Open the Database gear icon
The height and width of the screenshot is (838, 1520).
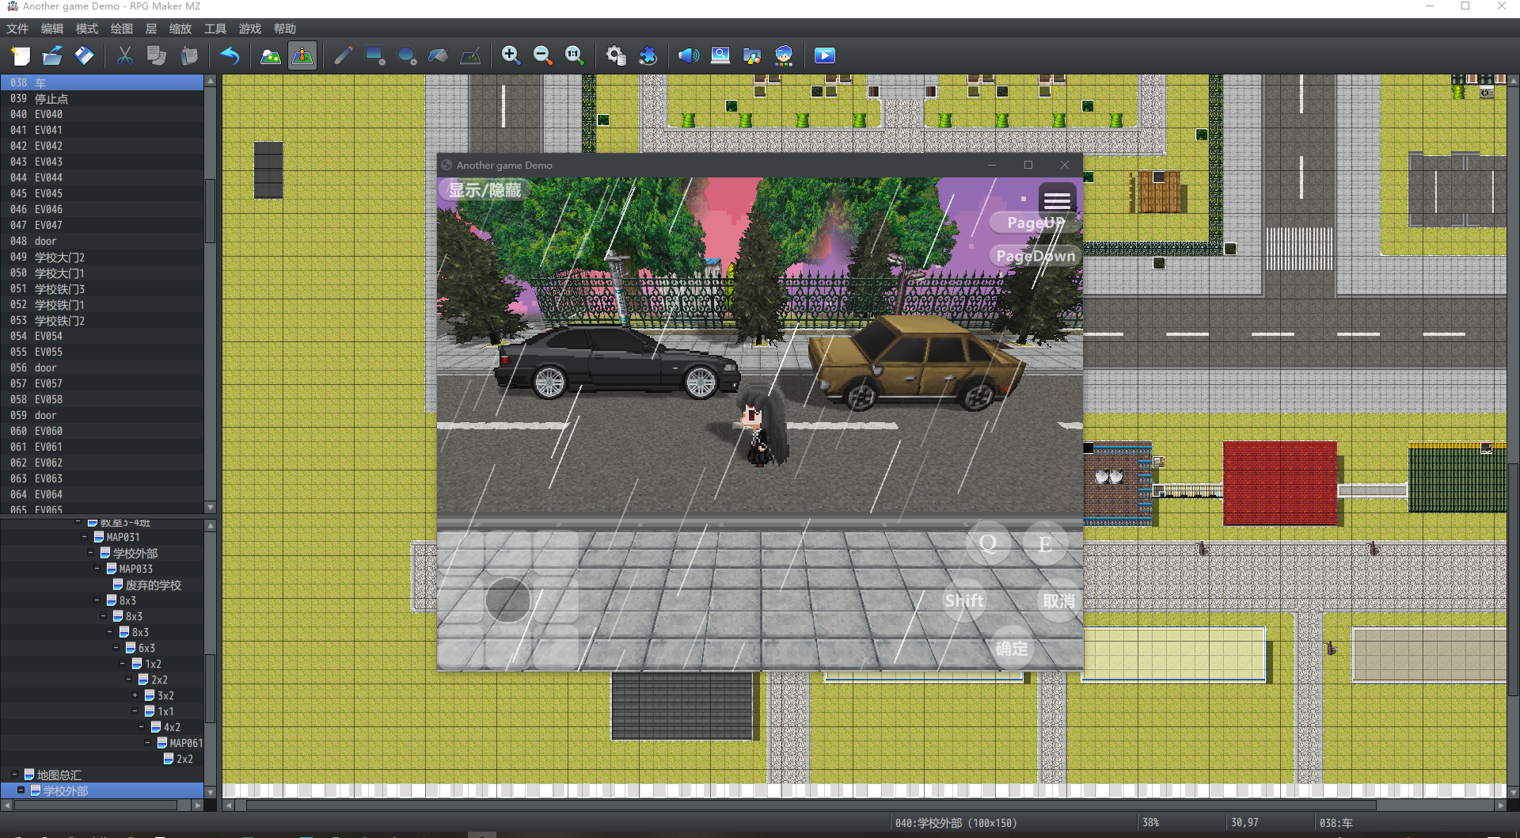tap(615, 55)
